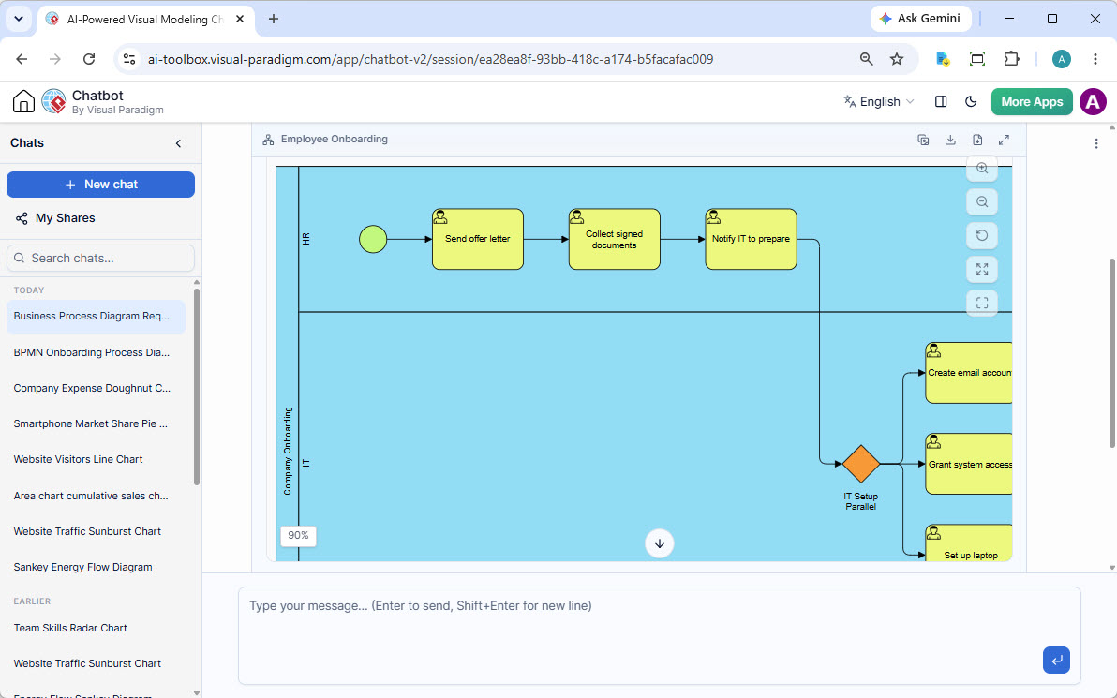The image size is (1117, 698).
Task: Close the AI-Powered Visual Modeling tab
Action: tap(240, 20)
